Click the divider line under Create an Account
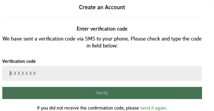 102,16
